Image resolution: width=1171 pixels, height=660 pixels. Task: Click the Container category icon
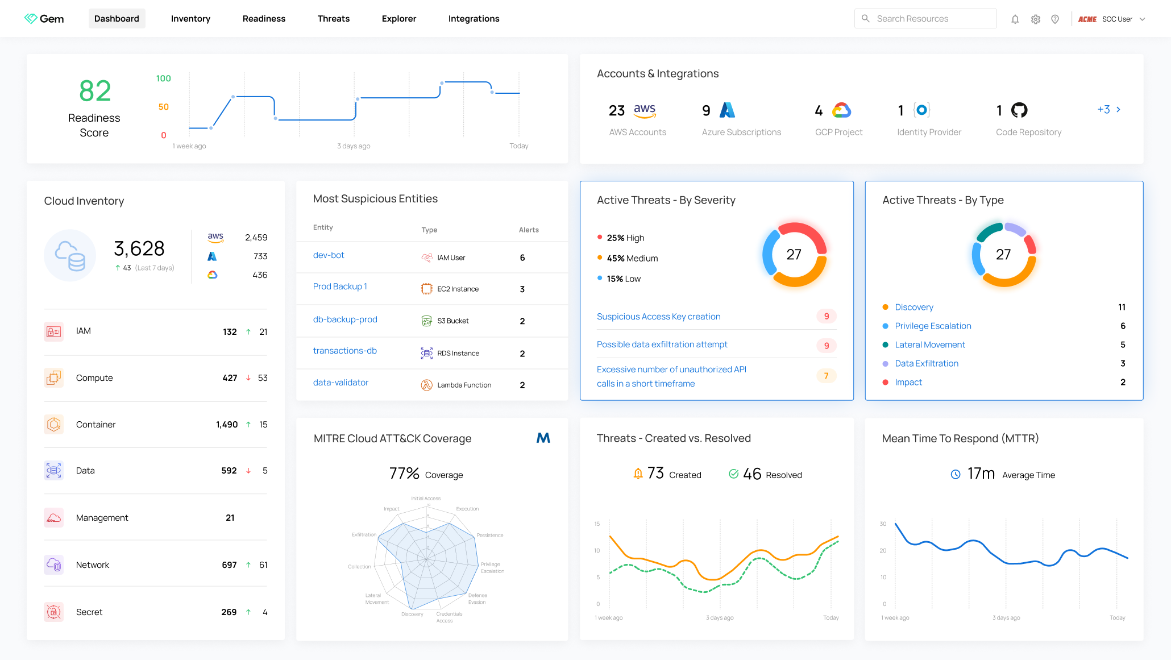click(x=54, y=424)
